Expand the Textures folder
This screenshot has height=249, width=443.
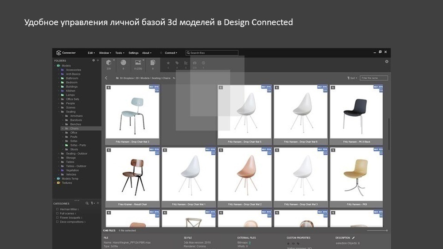tap(55, 183)
